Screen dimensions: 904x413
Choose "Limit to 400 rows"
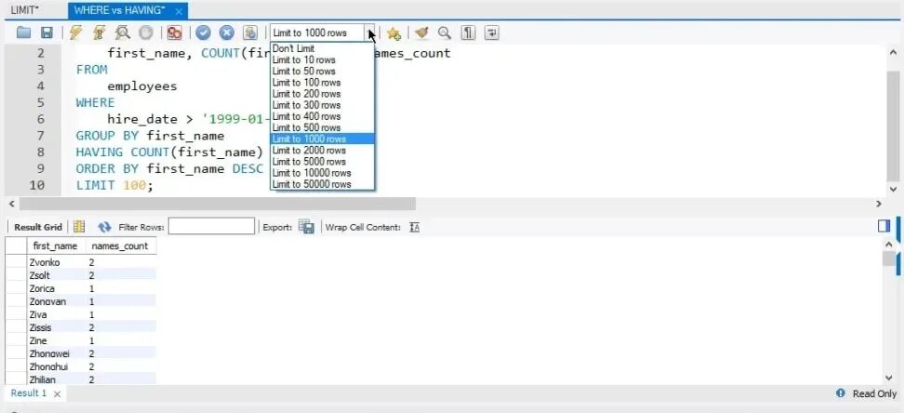coord(323,116)
